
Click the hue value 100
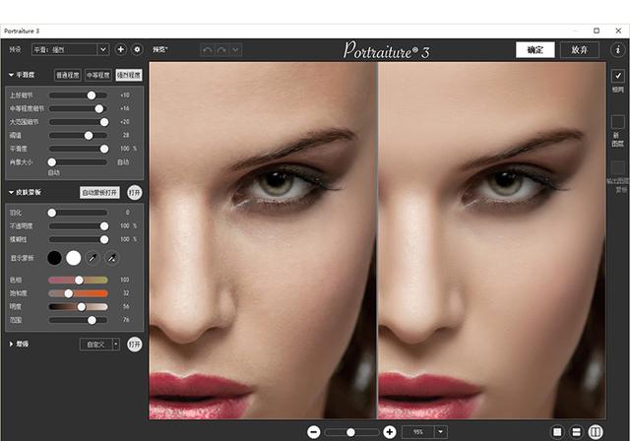click(x=125, y=280)
